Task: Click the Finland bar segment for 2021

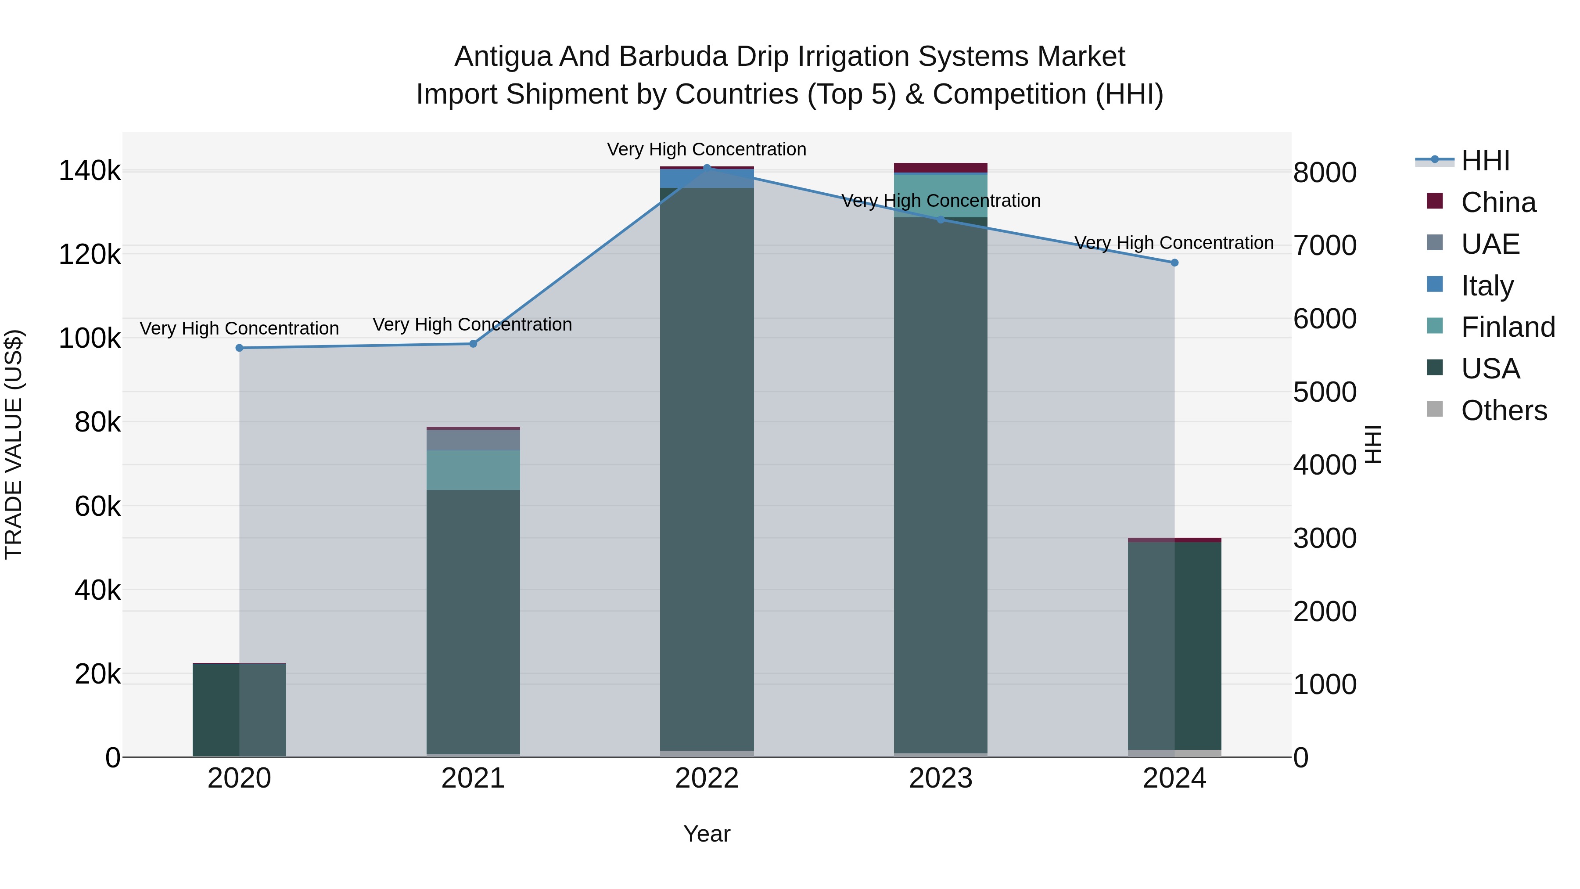Action: tap(473, 470)
